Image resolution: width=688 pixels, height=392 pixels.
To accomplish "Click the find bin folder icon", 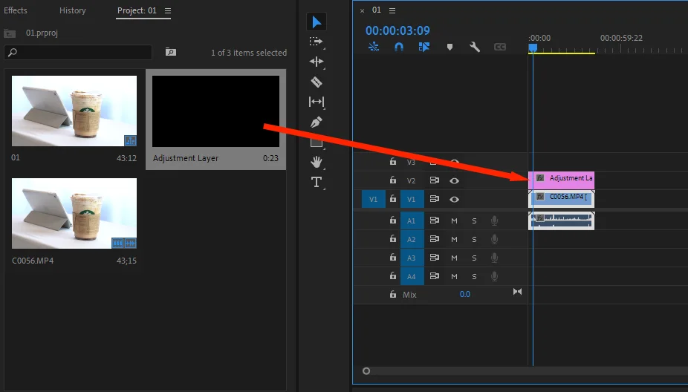I will pyautogui.click(x=171, y=52).
